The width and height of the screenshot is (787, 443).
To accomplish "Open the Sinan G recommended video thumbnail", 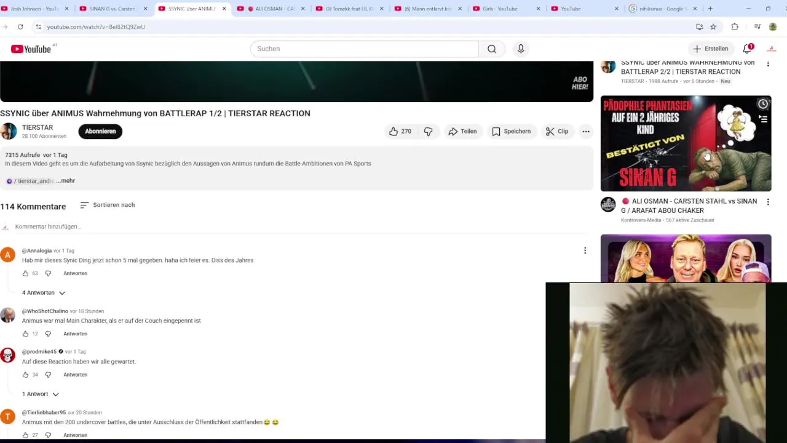I will (686, 143).
